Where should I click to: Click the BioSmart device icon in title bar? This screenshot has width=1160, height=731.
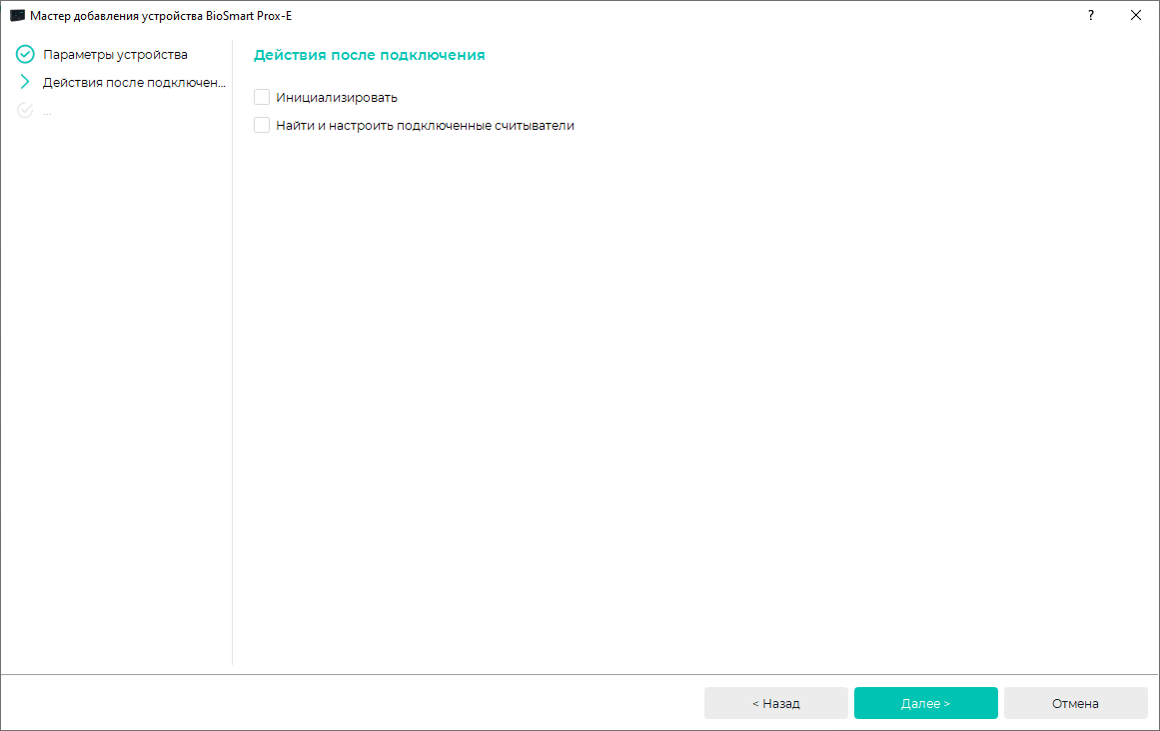(x=17, y=16)
